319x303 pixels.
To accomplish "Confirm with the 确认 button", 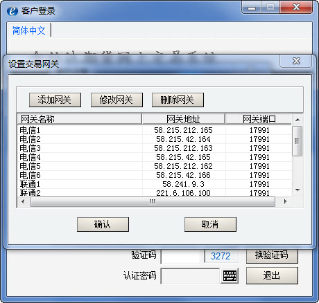I will tap(103, 224).
